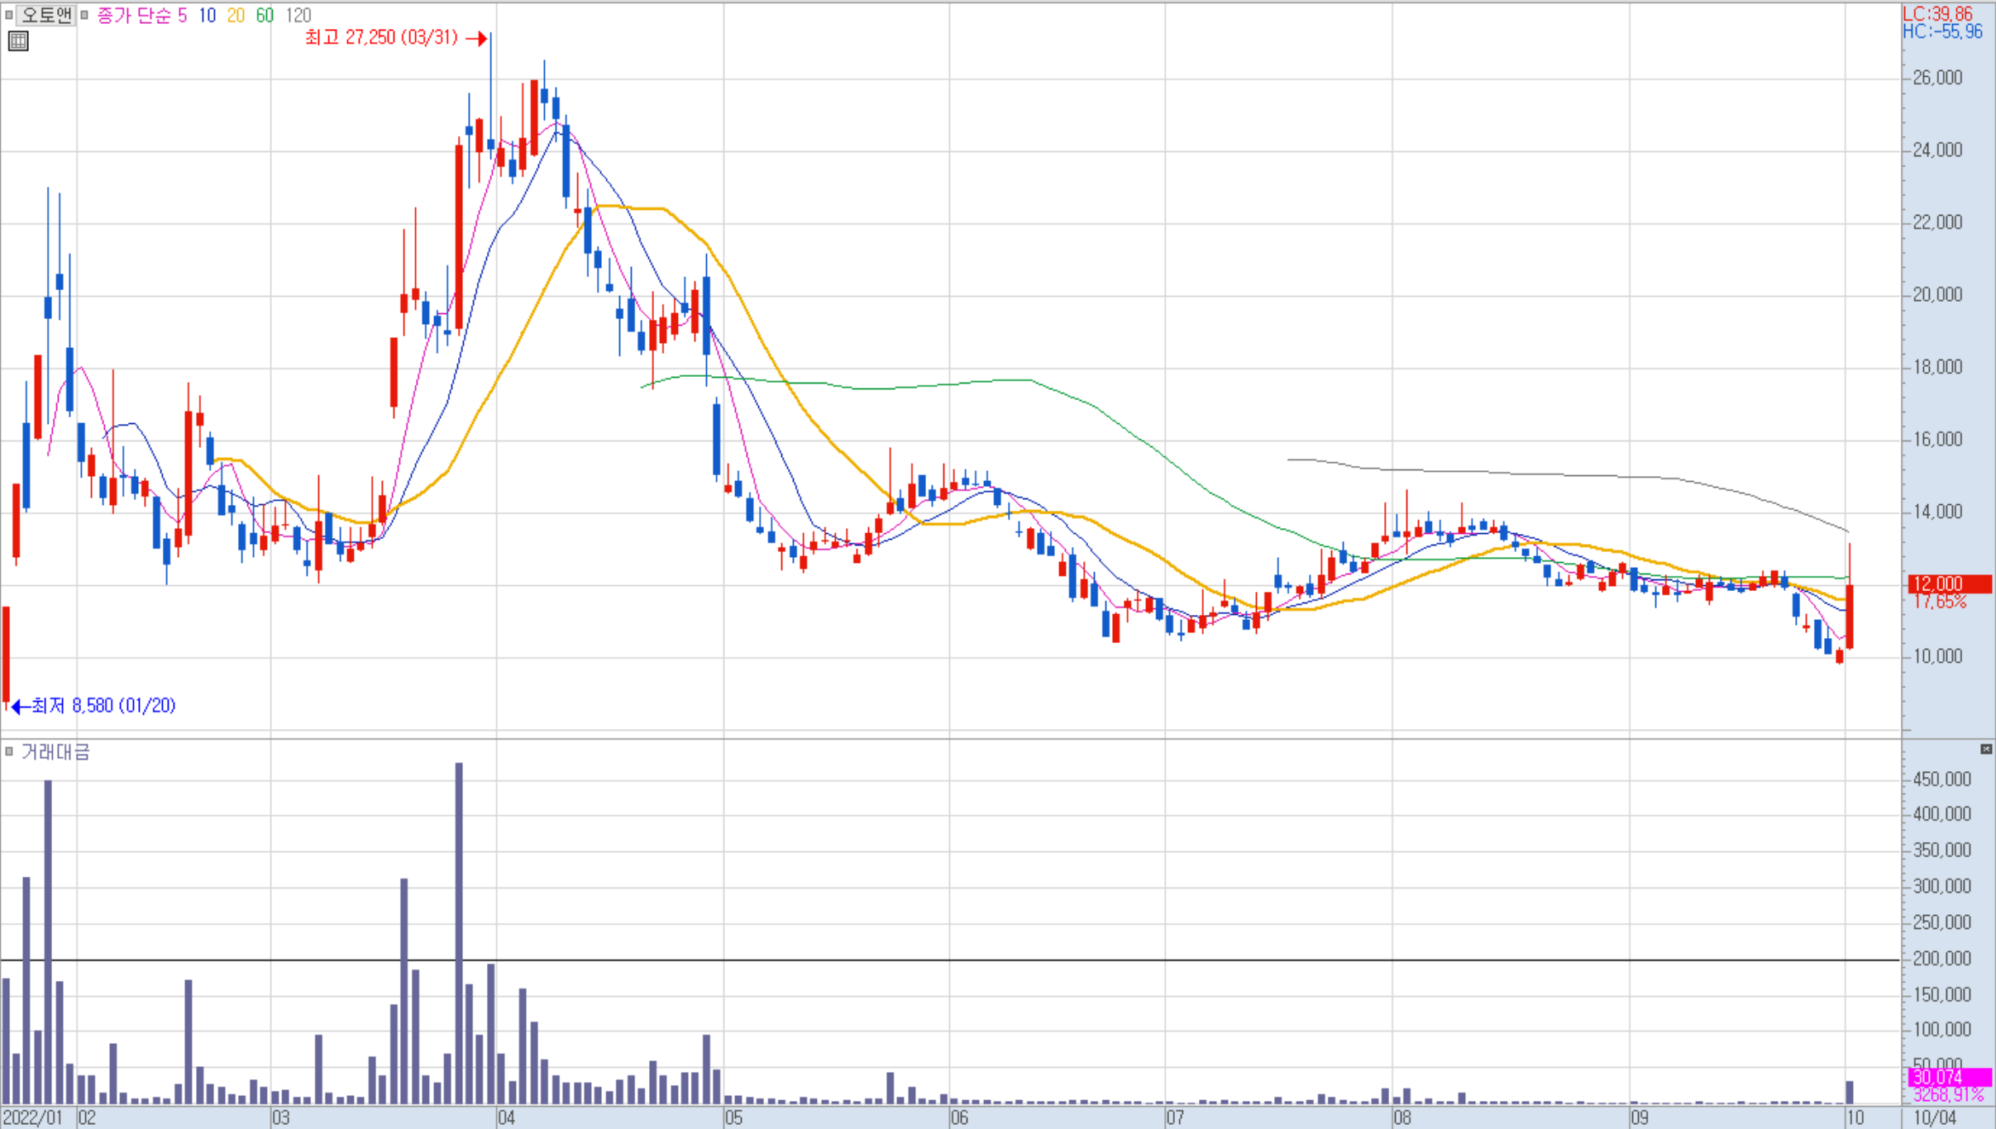Click the small square beside 오토앤
The image size is (1996, 1129).
tap(8, 15)
